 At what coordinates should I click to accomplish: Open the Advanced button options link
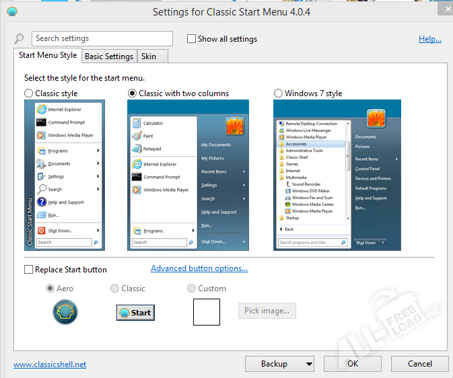199,268
